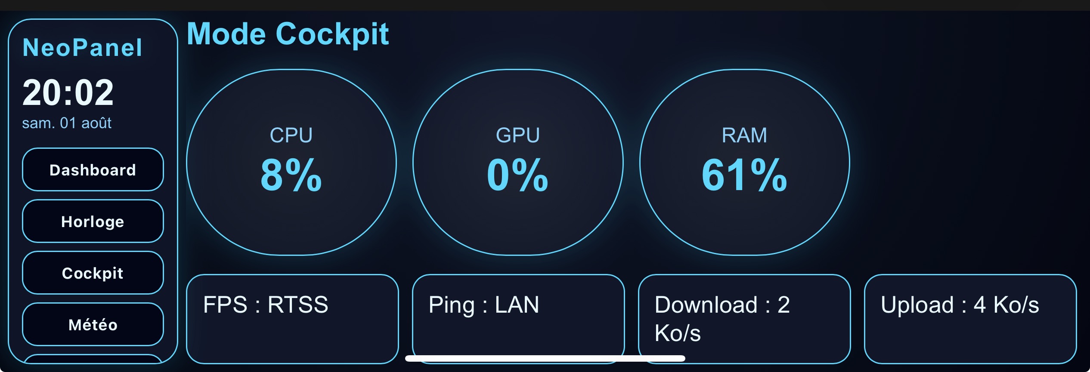
Task: Click the Upload : 4 Ko/s card
Action: tap(970, 319)
